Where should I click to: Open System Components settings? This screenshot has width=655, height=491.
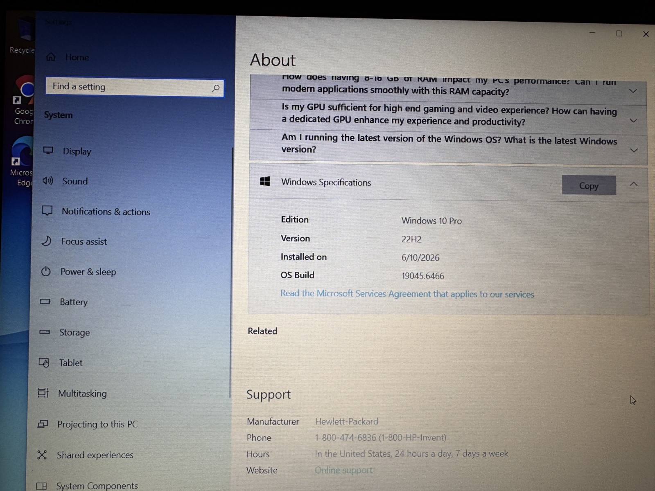pyautogui.click(x=97, y=486)
